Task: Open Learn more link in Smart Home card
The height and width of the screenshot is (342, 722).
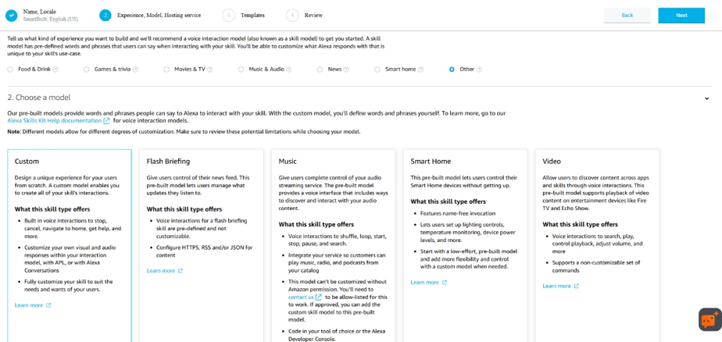Action: pyautogui.click(x=424, y=282)
